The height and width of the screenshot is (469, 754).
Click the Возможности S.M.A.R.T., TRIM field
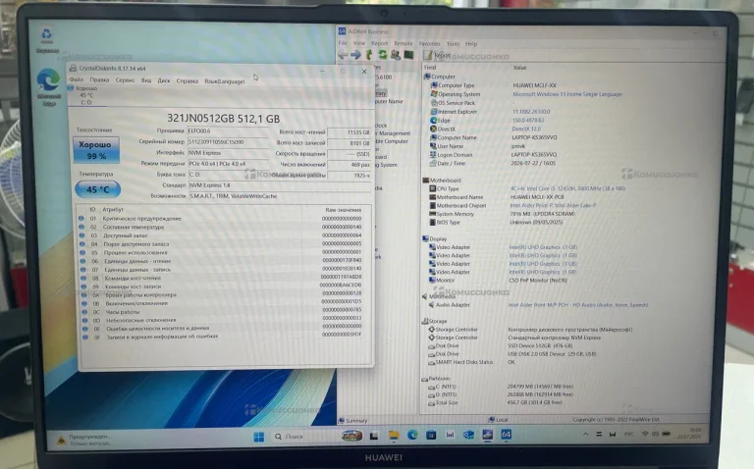pyautogui.click(x=280, y=196)
